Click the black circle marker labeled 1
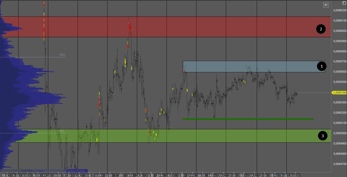This screenshot has height=177, width=347. coord(321,66)
